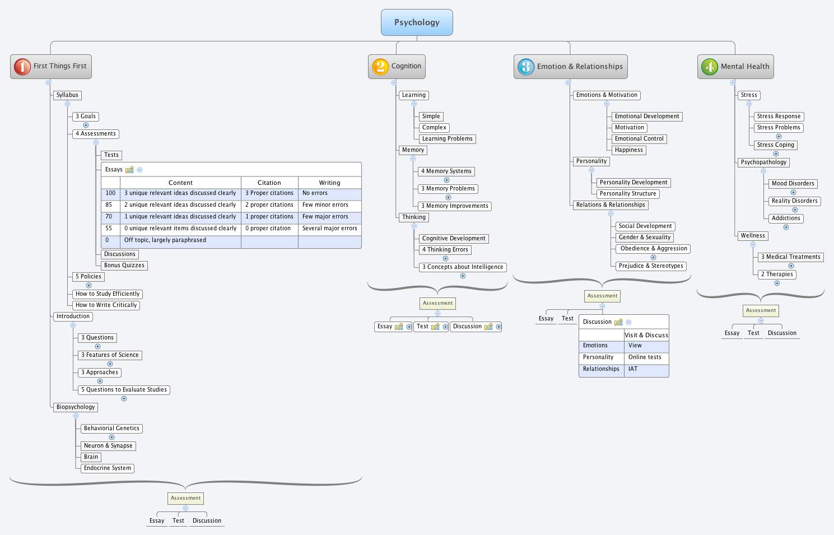Select the Psychopathology topic
Image resolution: width=834 pixels, height=535 pixels.
coord(763,162)
